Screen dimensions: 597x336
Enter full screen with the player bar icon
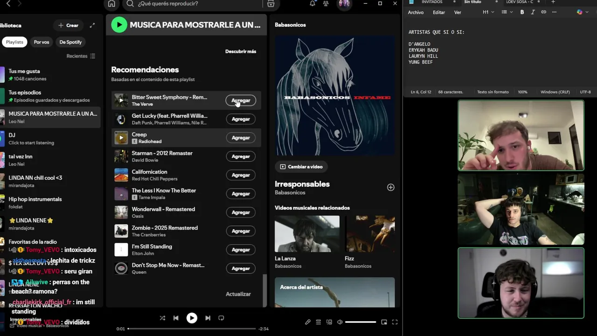tap(395, 322)
